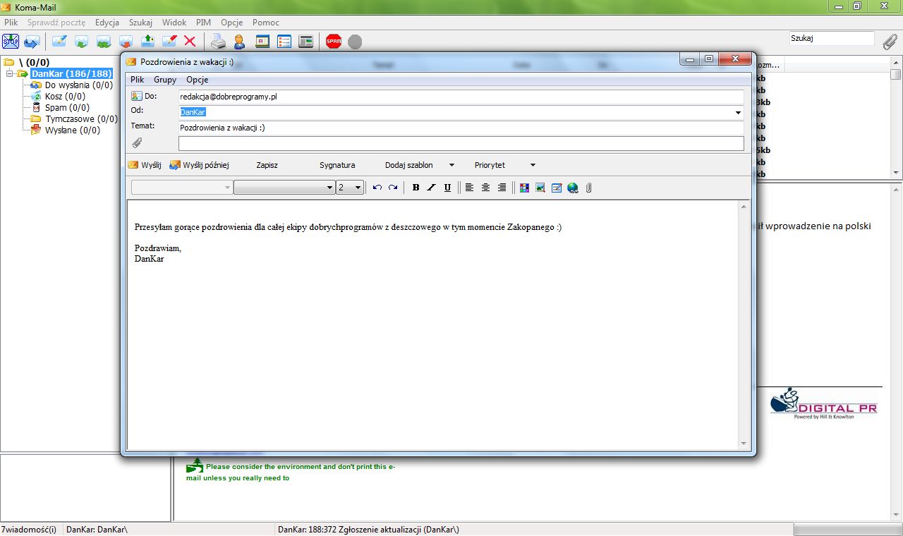
Task: Click the insert image icon in compose toolbar
Action: 540,188
